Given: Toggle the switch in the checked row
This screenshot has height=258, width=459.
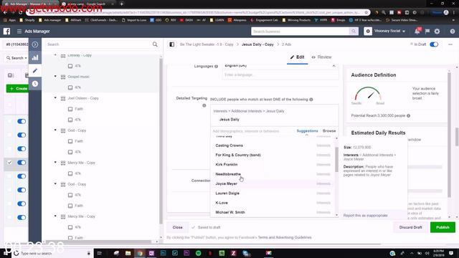Looking at the screenshot, I should pos(22,163).
